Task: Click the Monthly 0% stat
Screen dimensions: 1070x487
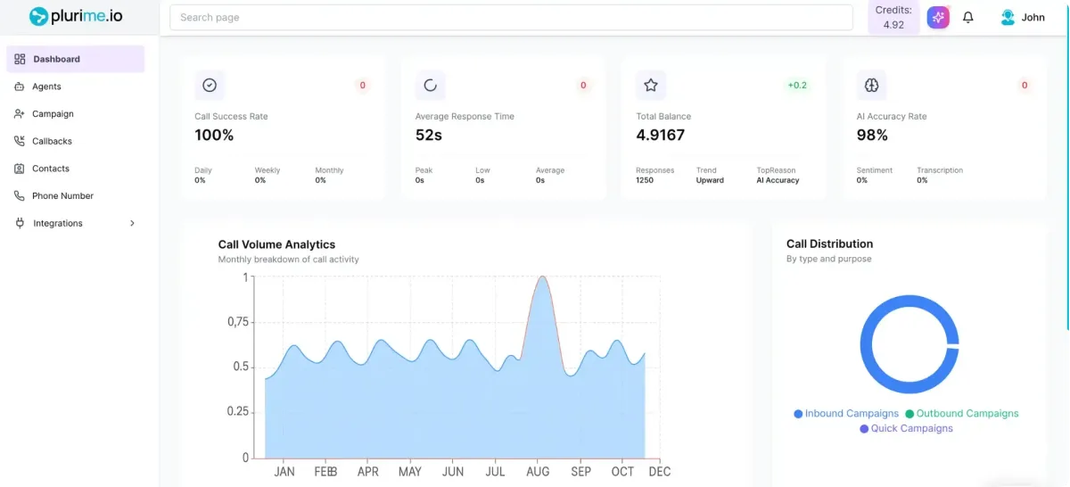Action: [x=329, y=175]
